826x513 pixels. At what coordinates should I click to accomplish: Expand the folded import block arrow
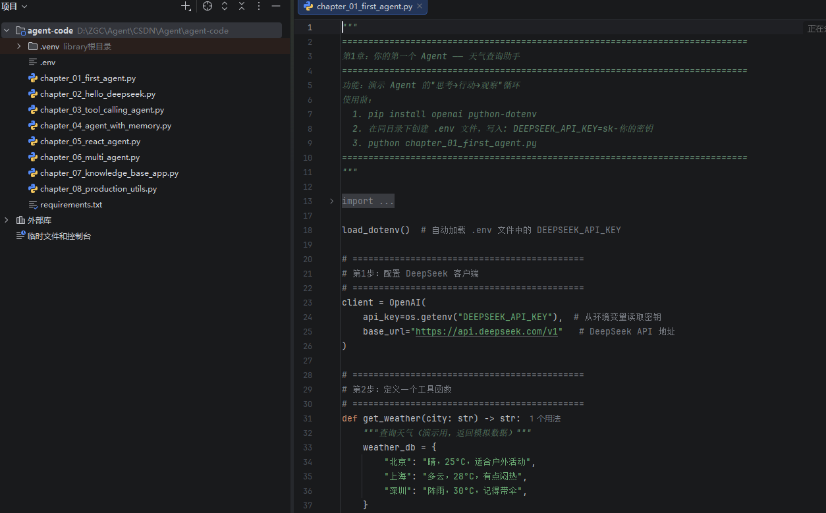(332, 202)
